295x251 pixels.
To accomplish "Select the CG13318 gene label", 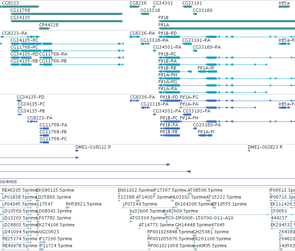I will pyautogui.click(x=150, y=10).
